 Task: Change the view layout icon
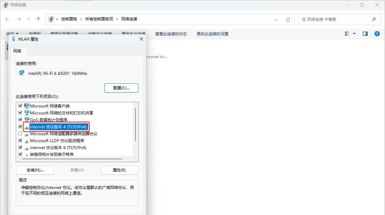click(347, 34)
